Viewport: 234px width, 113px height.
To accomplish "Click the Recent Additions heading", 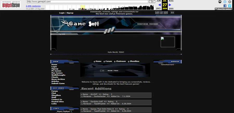I will (x=96, y=89).
